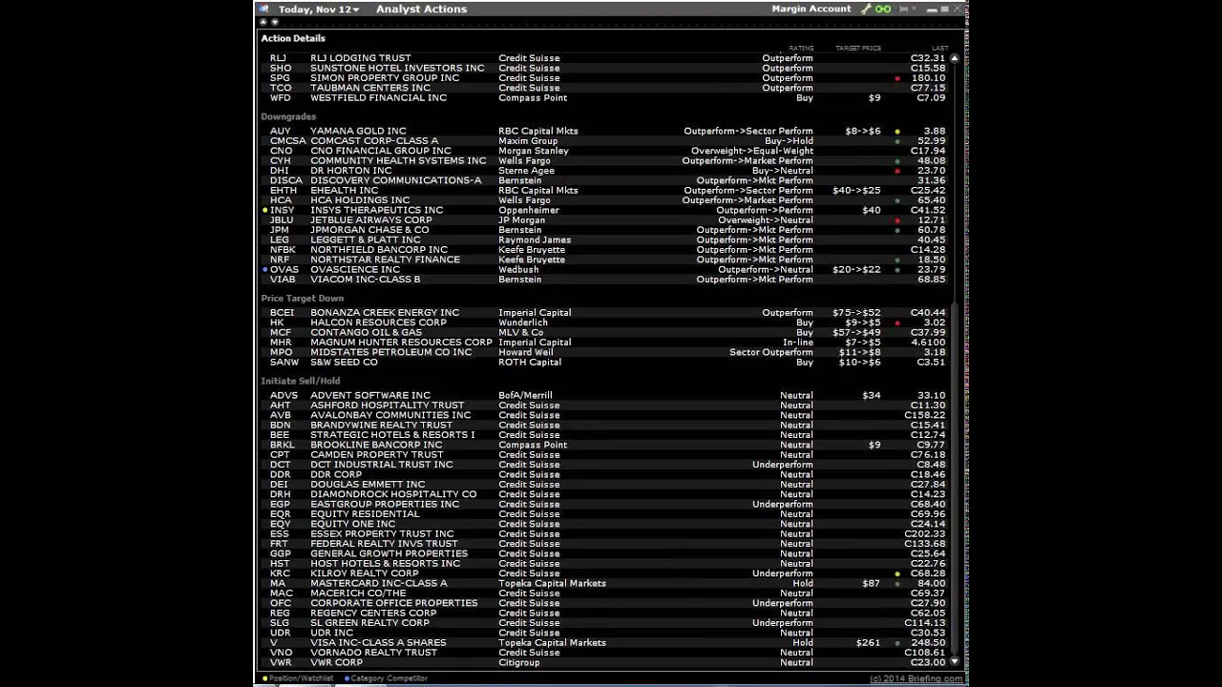Image resolution: width=1222 pixels, height=687 pixels.
Task: Click the green chain link grouping icon
Action: coord(883,10)
